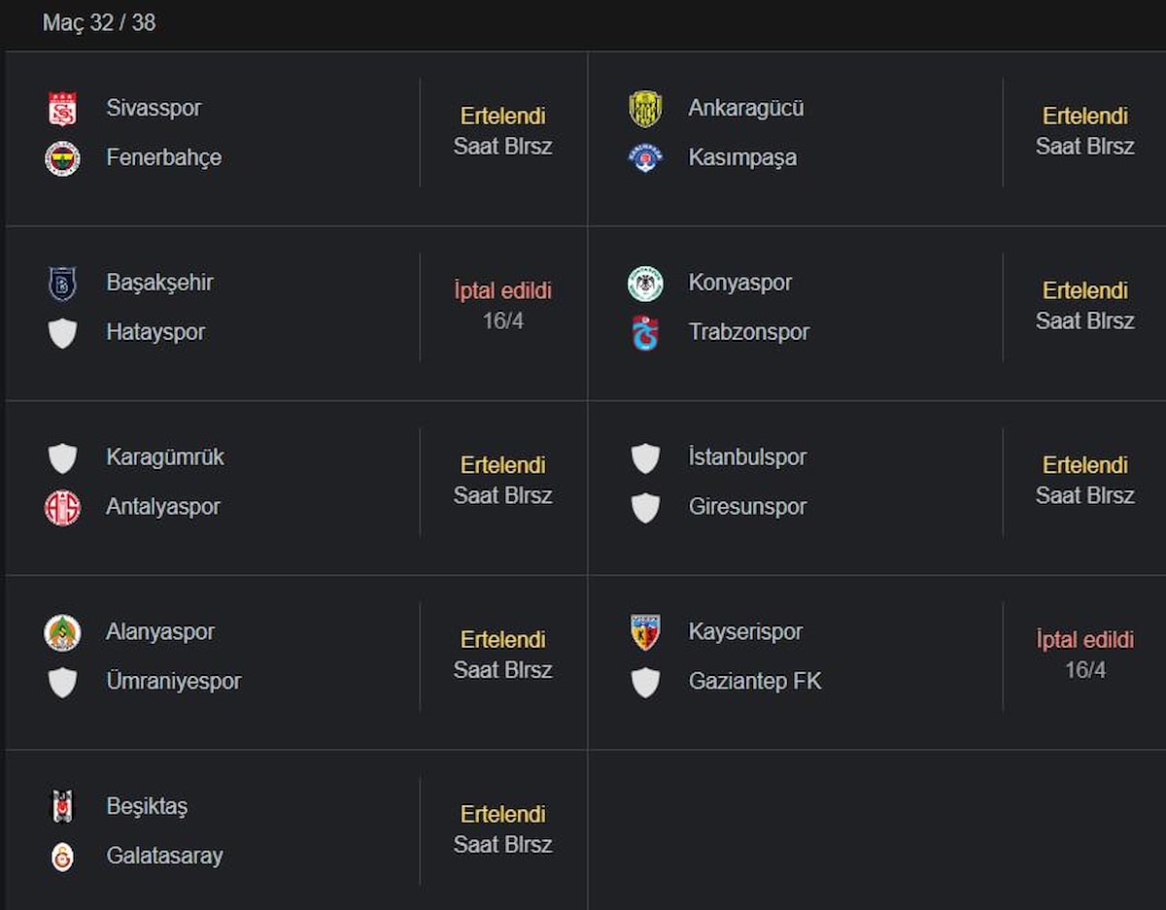1166x910 pixels.
Task: Click the Alanyaspor club crest
Action: pos(62,633)
